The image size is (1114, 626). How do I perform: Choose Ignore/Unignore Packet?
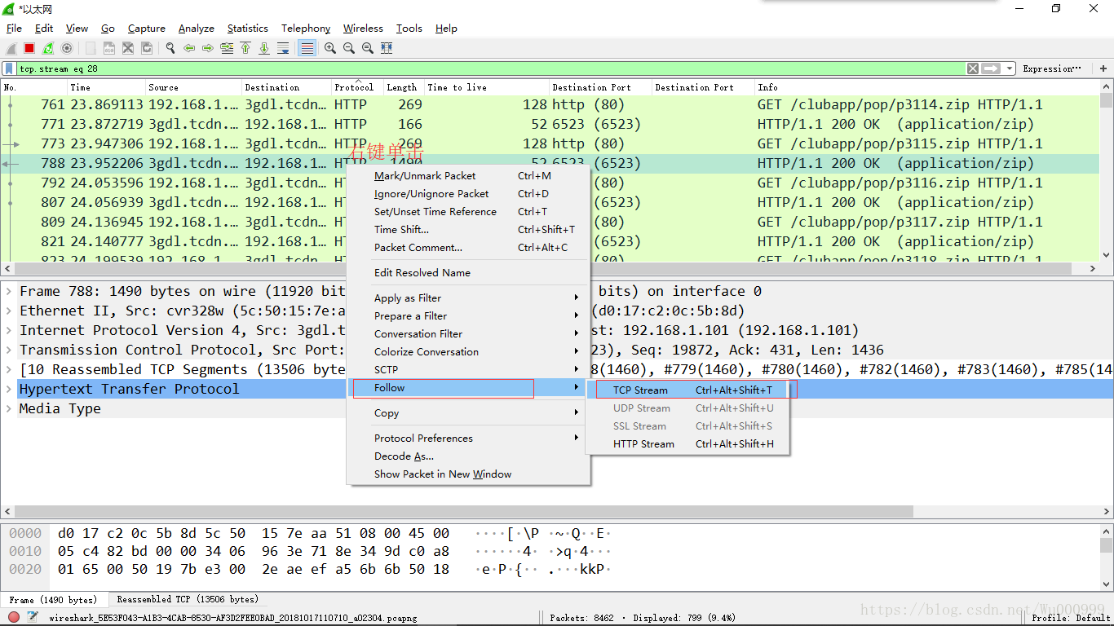469,193
